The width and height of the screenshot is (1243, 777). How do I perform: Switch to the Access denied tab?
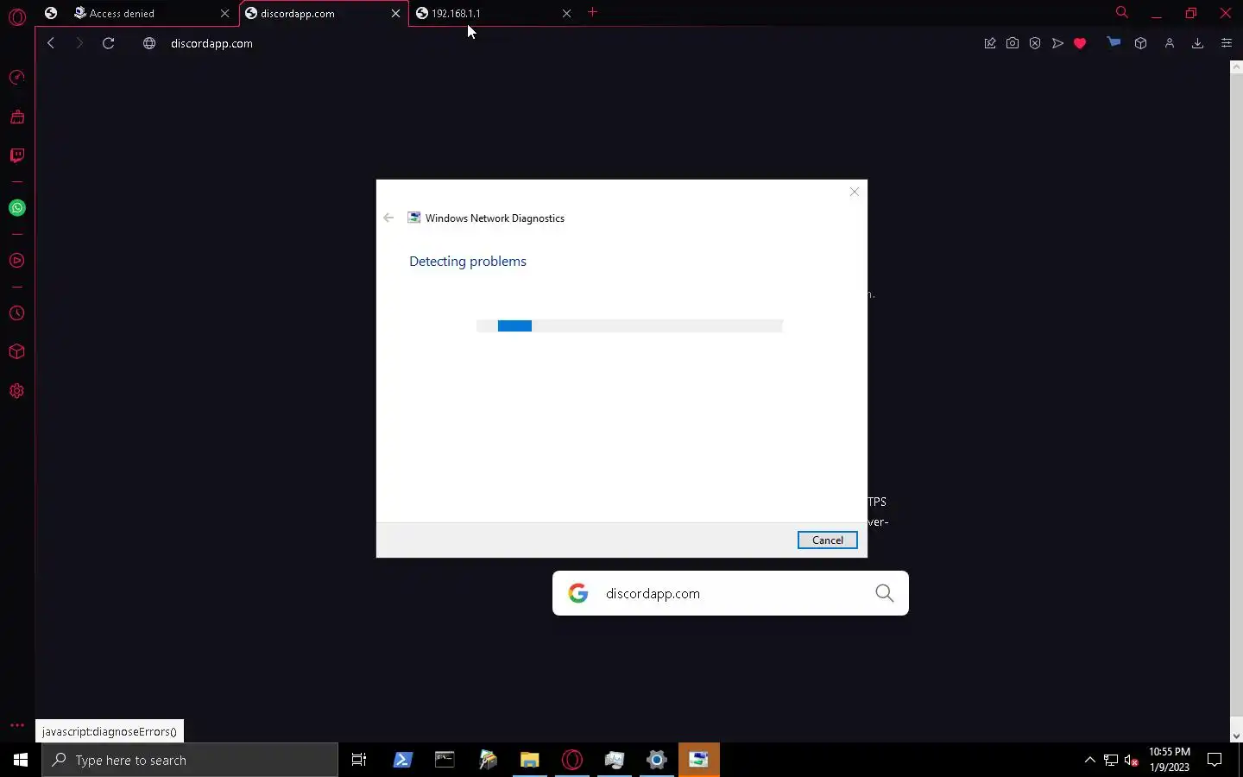149,13
